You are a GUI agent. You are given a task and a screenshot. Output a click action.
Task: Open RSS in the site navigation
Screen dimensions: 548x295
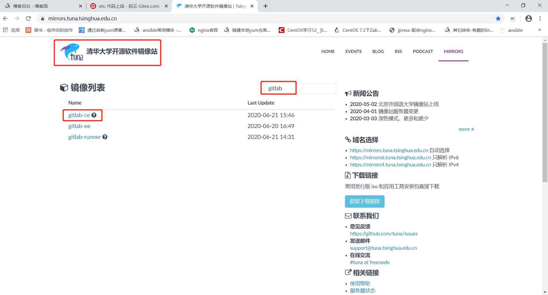point(398,52)
